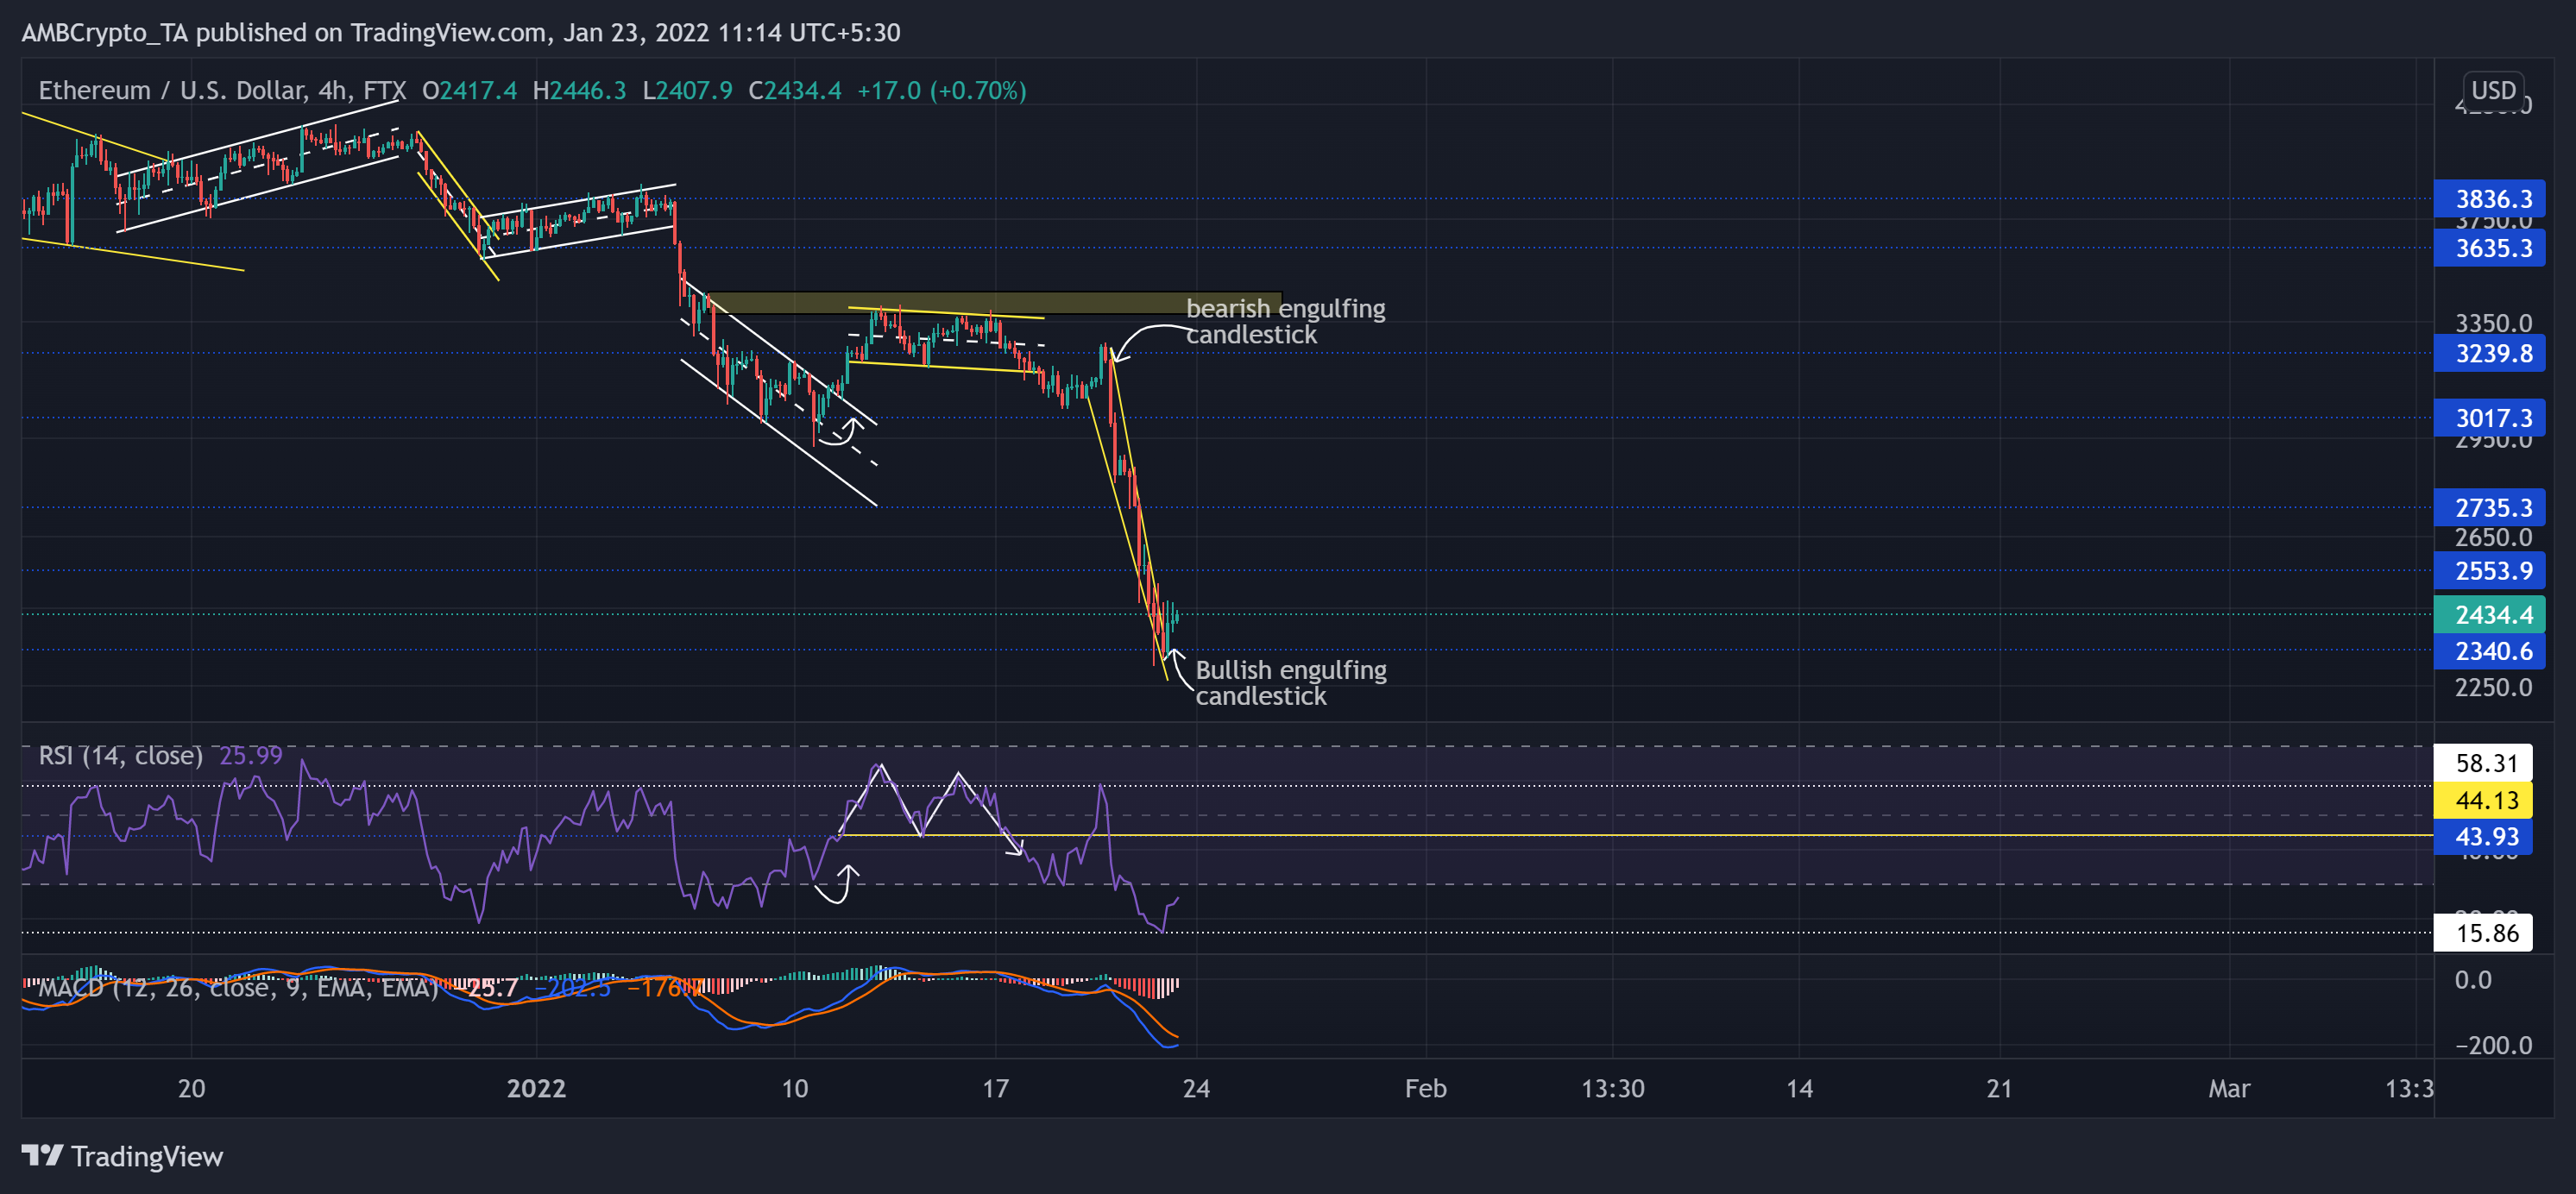Click the 14 date label on time axis
Screen dimensions: 2576x1194
click(1799, 1088)
